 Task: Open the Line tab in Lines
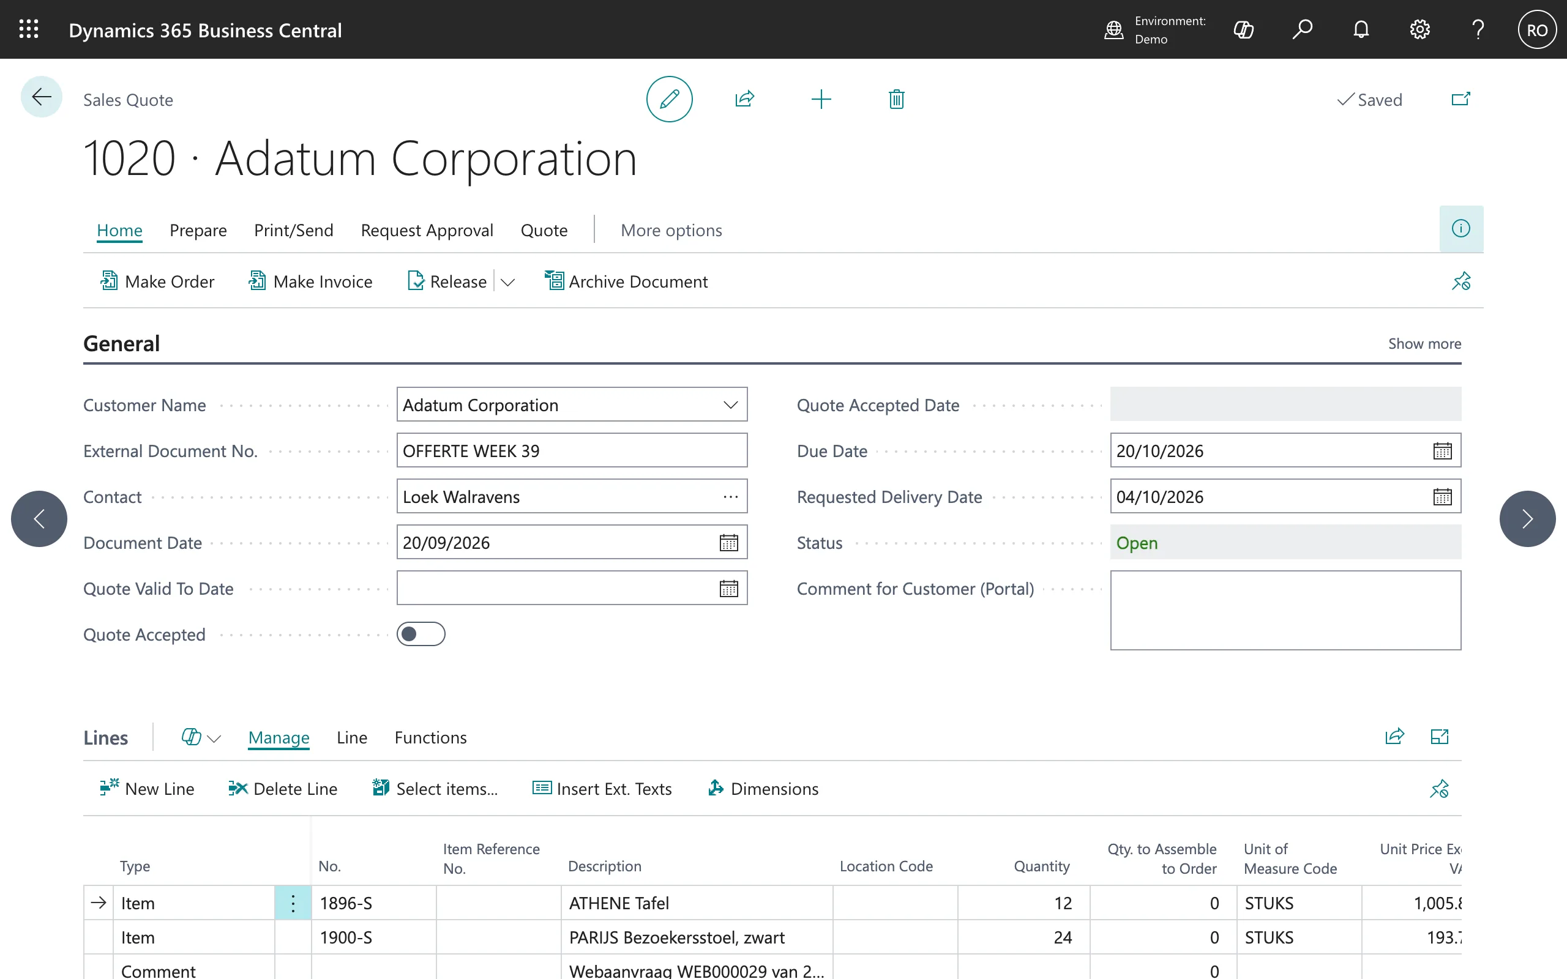click(x=351, y=737)
